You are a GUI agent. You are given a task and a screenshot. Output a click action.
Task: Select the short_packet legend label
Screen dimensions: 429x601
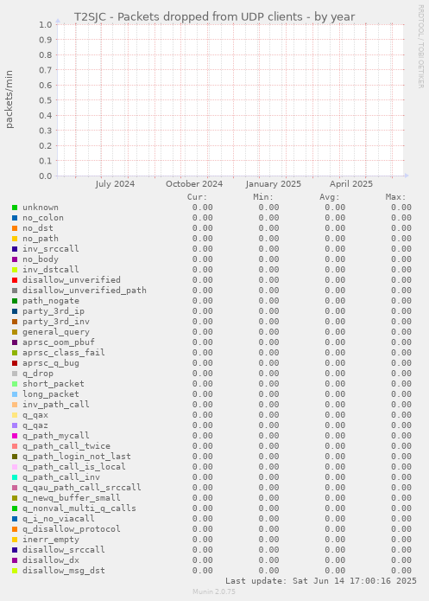click(54, 384)
